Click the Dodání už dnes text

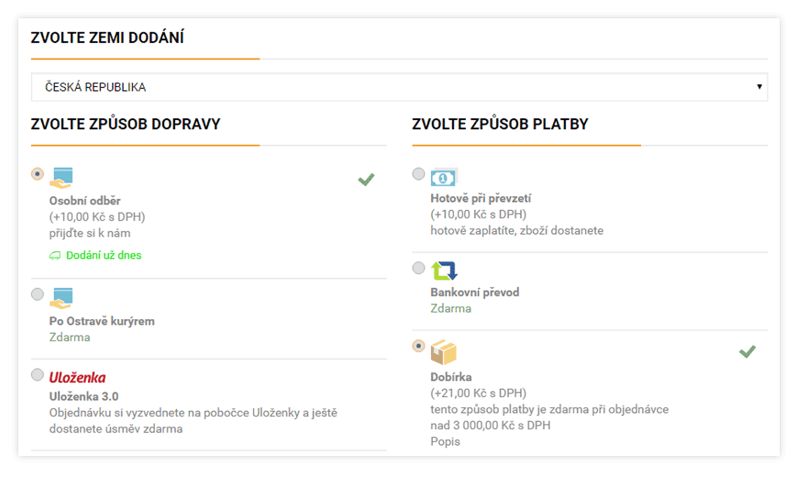tap(104, 255)
